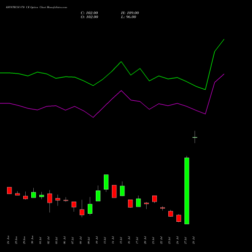Select the 16 Jul date label
Viewport: 252px width, 252px height.
point(129,240)
